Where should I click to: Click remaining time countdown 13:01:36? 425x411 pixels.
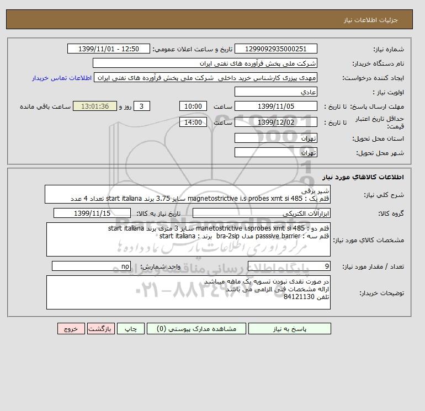95,106
